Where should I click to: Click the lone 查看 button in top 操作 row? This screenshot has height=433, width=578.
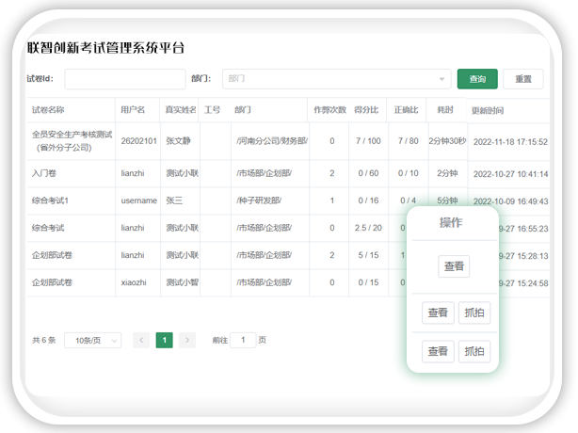pyautogui.click(x=453, y=266)
